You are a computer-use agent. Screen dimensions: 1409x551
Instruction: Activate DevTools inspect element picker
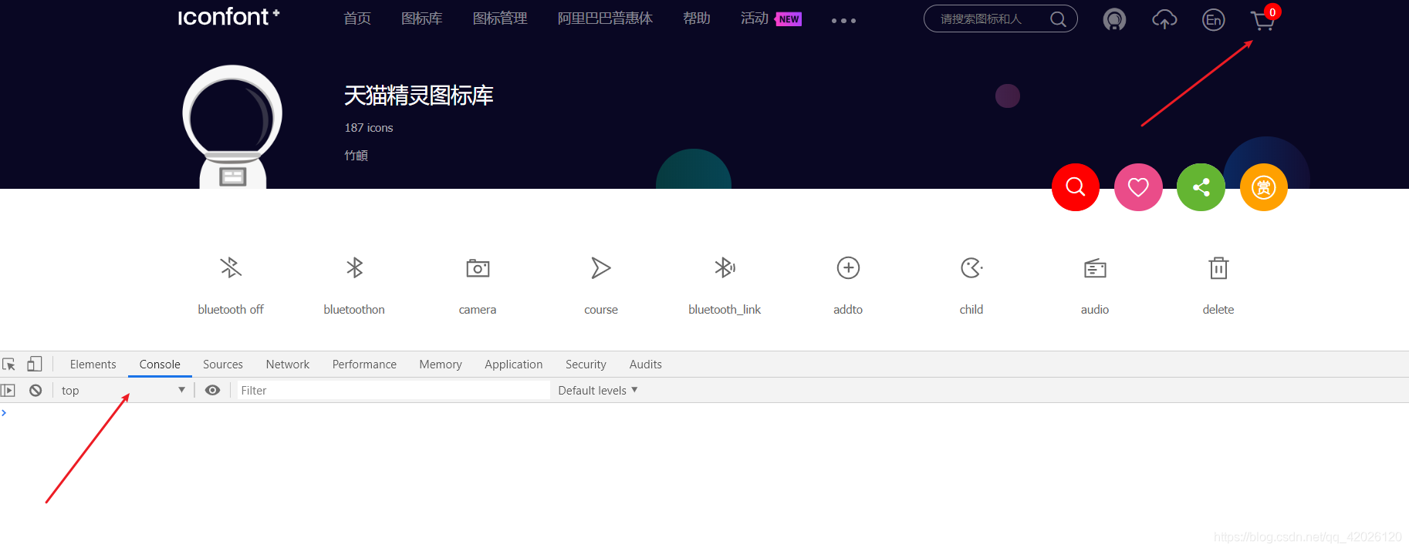9,364
